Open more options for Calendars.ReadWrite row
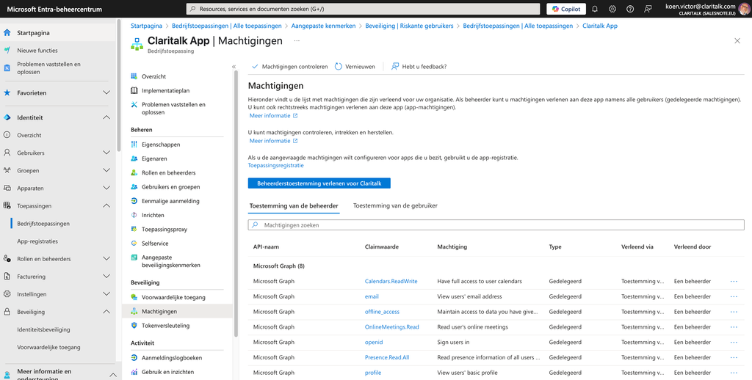This screenshot has width=752, height=380. tap(734, 281)
